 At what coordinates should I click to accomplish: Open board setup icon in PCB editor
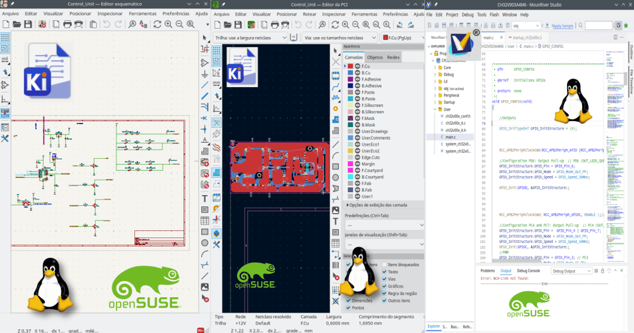pos(251,25)
